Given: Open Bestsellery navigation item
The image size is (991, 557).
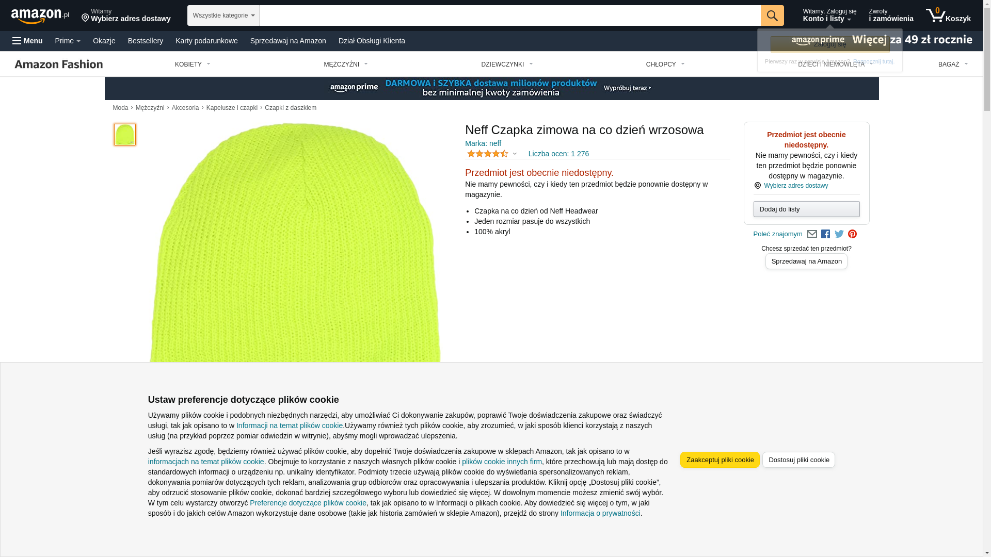Looking at the screenshot, I should pos(145,41).
